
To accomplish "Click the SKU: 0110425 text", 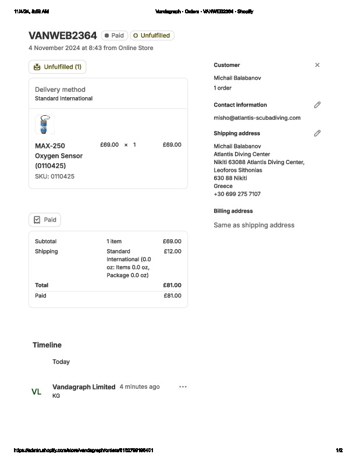I will (x=55, y=176).
